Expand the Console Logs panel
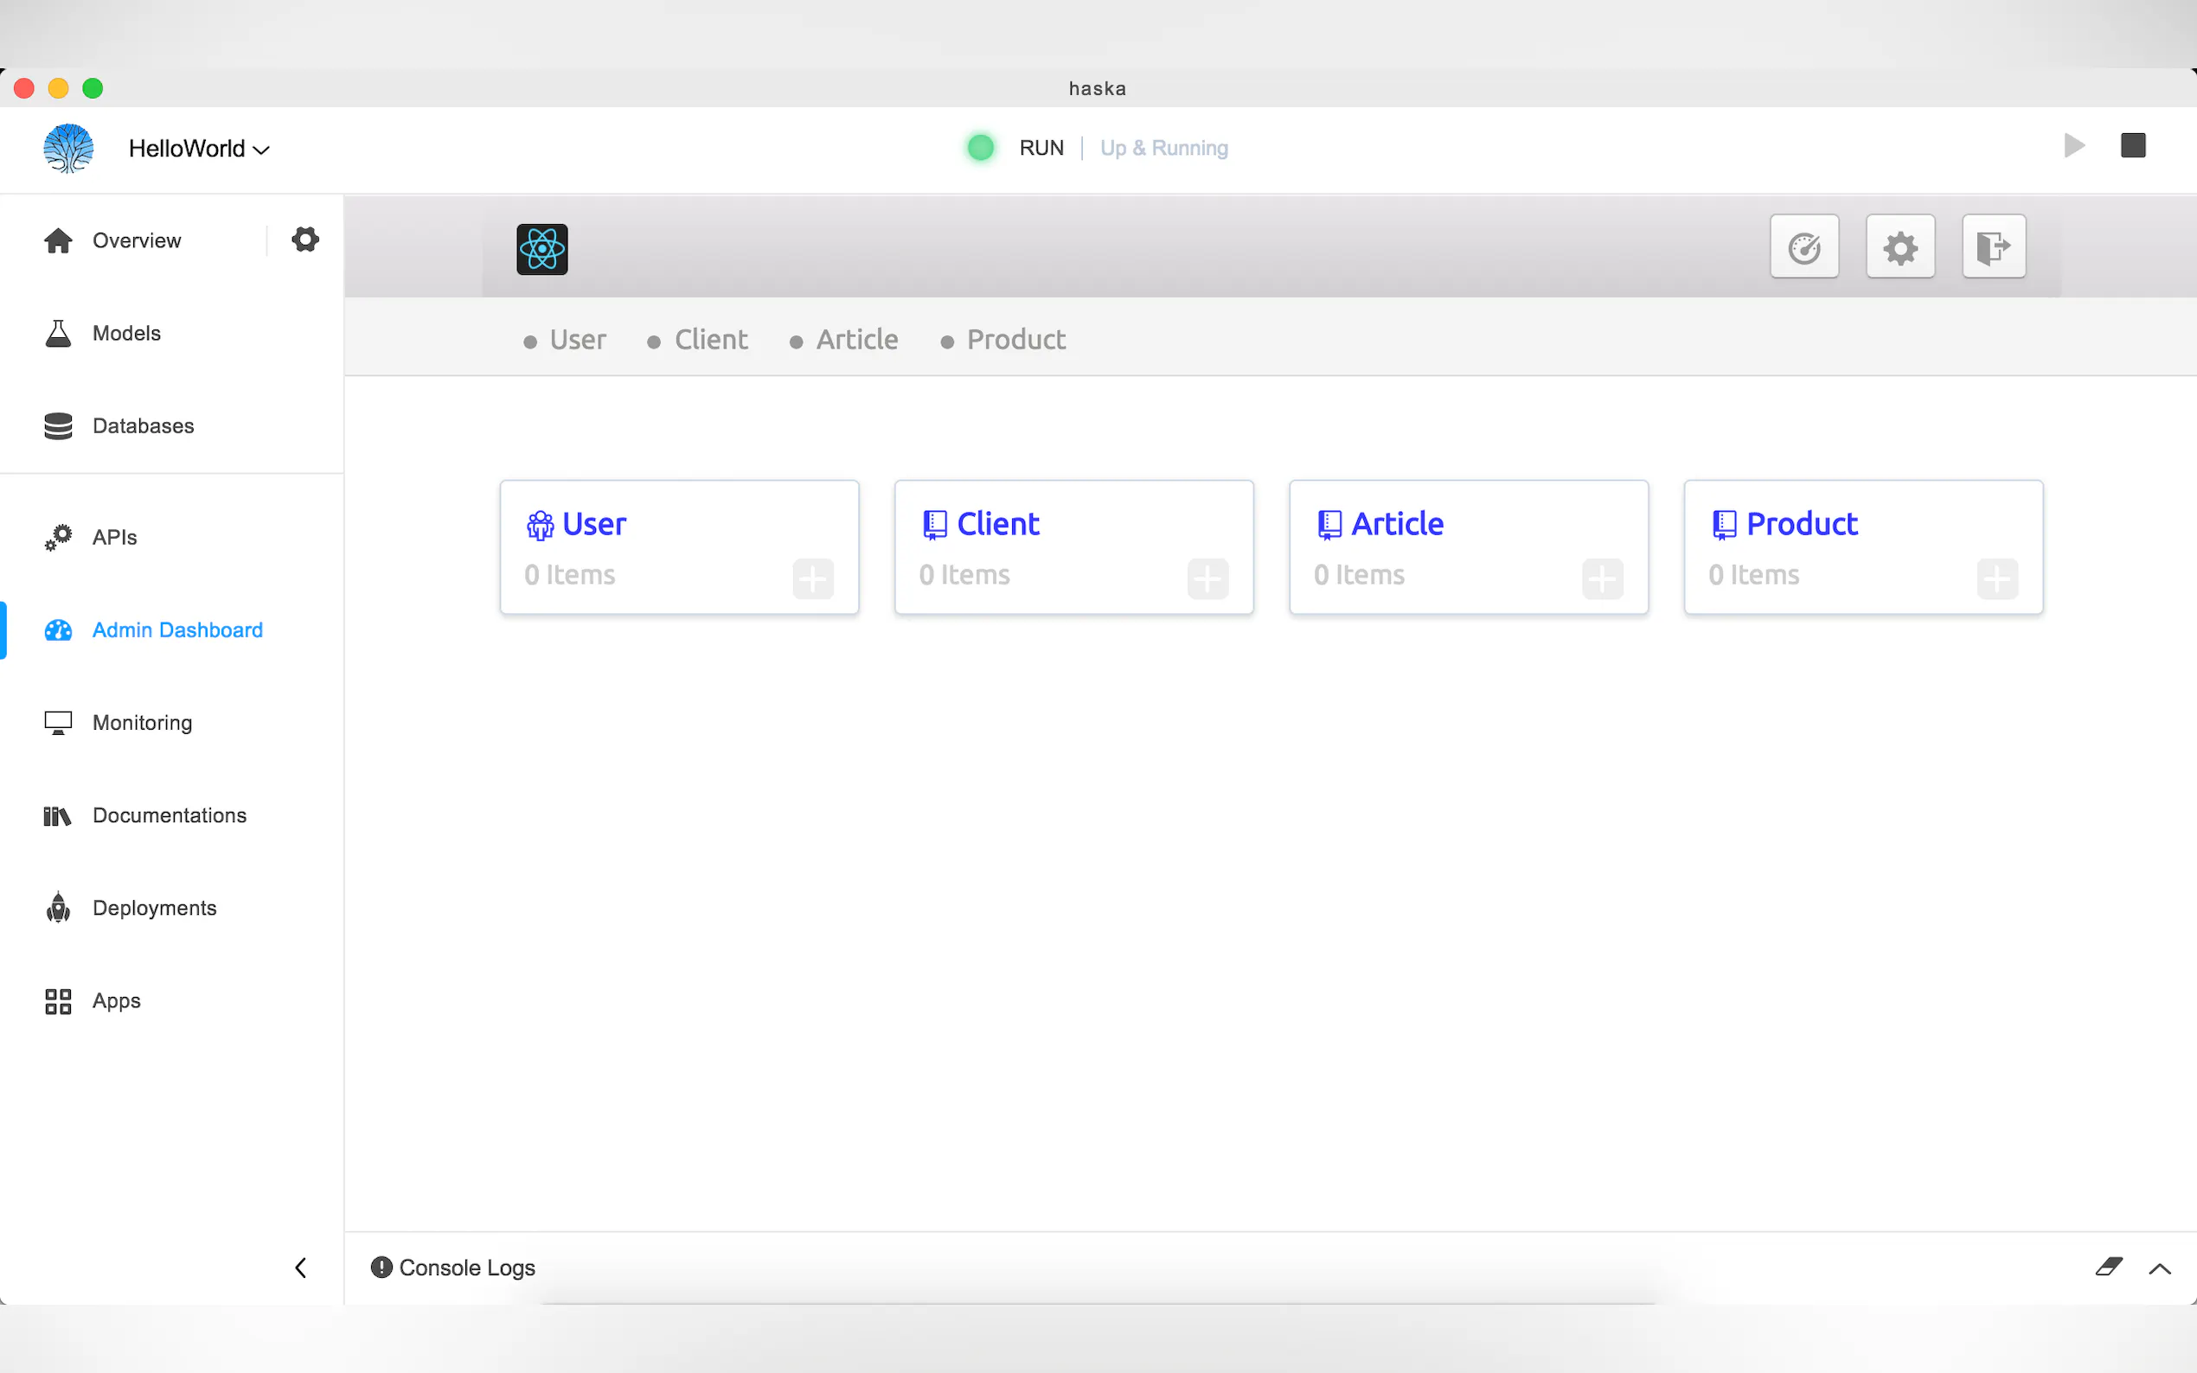This screenshot has width=2197, height=1373. point(2160,1268)
